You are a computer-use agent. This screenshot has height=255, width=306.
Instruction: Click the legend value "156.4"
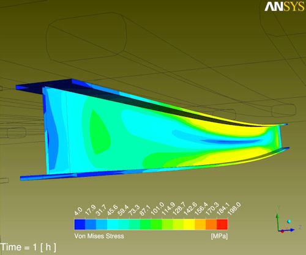(201, 209)
